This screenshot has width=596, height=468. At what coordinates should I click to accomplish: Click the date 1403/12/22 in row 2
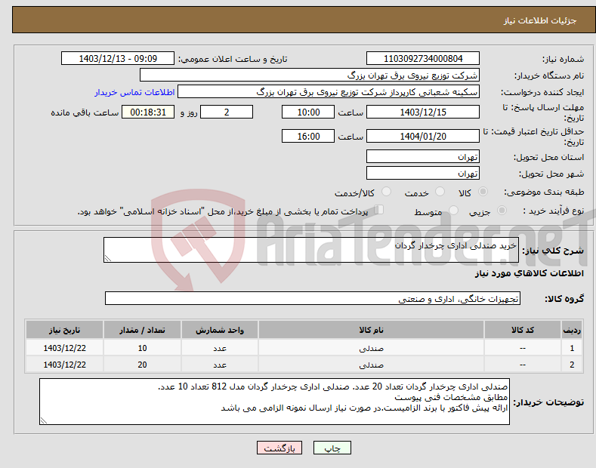click(65, 365)
